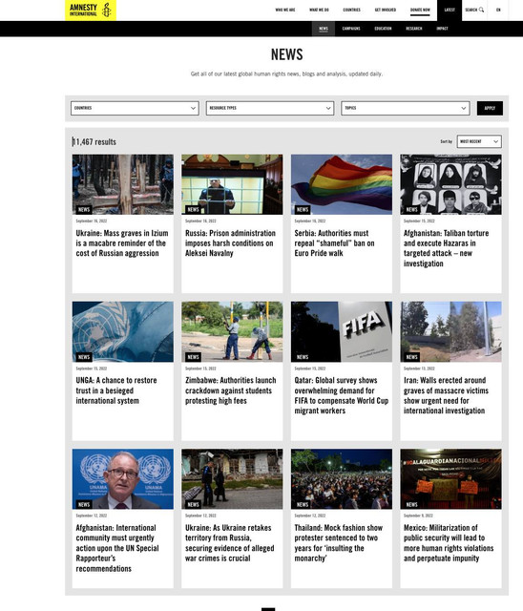
Task: Open Ukraine retakes territory article headline
Action: coord(229,543)
